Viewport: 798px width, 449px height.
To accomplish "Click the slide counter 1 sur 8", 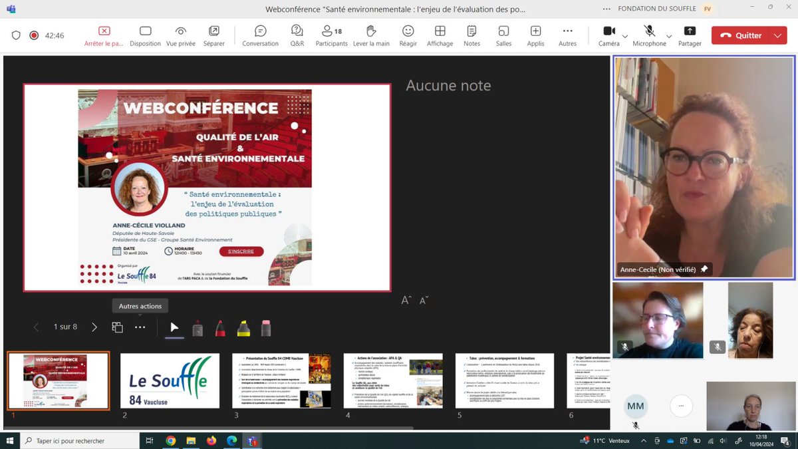I will point(65,327).
